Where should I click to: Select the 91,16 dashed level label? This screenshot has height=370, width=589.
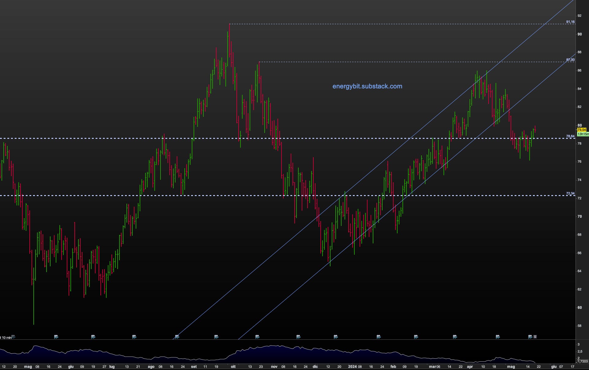tap(570, 22)
